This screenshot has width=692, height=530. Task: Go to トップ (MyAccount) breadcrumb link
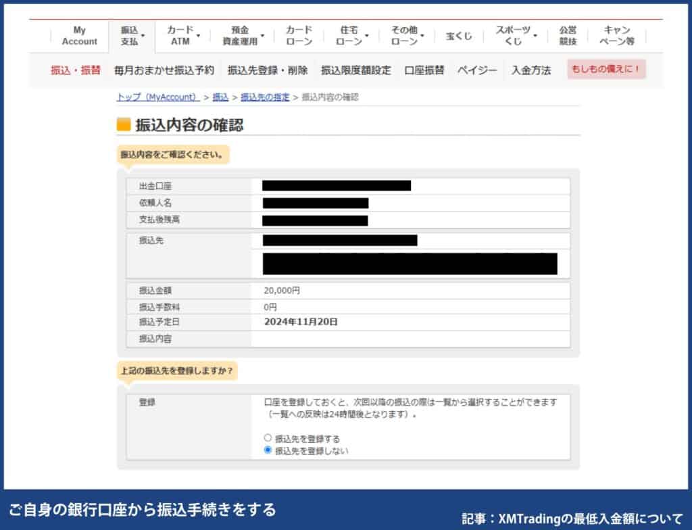tap(158, 97)
